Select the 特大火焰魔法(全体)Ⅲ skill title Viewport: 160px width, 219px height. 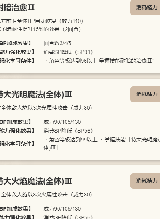(36, 181)
